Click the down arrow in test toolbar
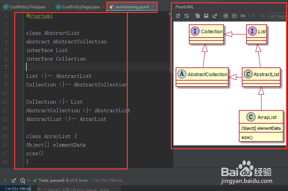The width and height of the screenshot is (288, 191). [x=5, y=180]
